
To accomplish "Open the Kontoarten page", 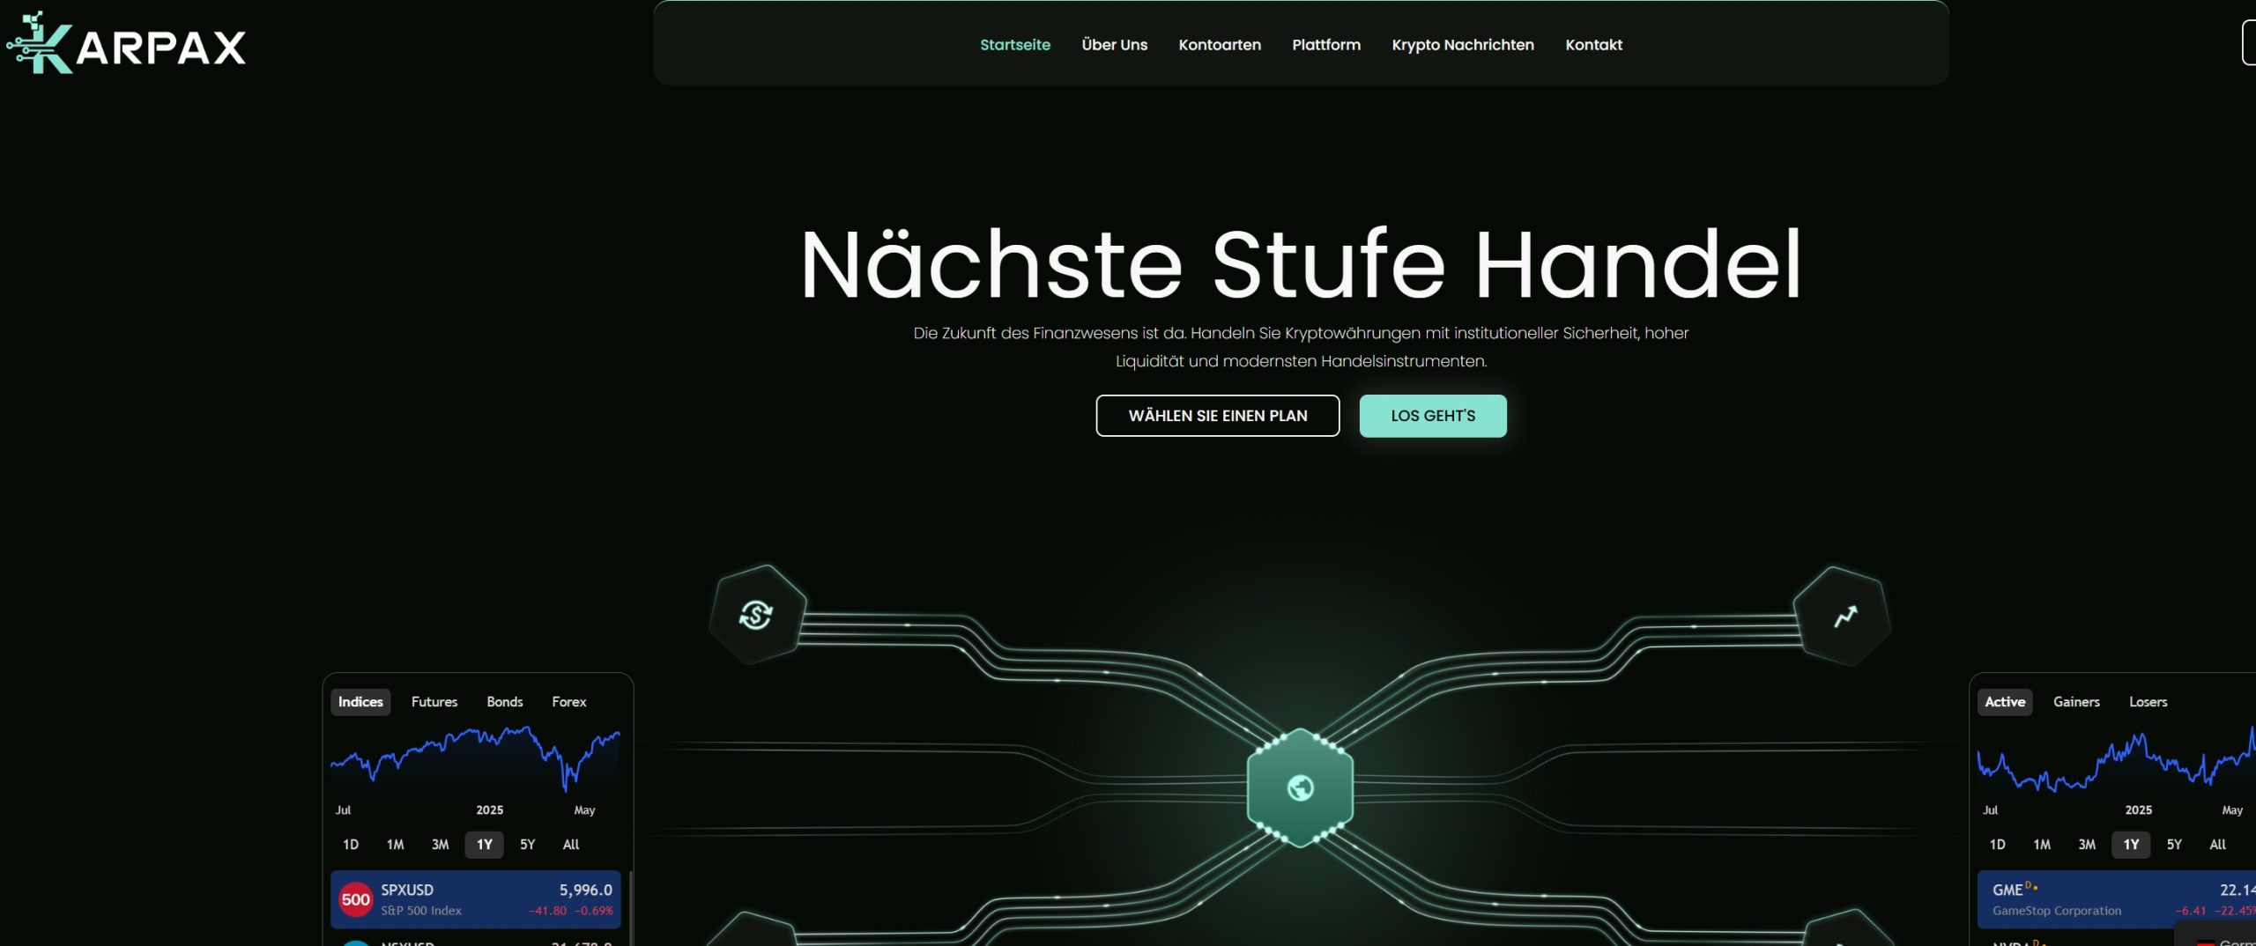I will tap(1219, 45).
